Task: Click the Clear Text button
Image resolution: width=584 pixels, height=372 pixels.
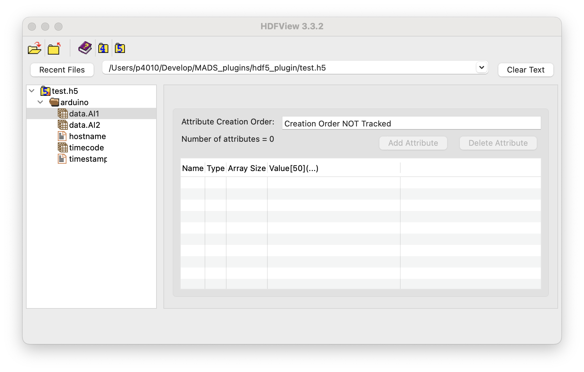Action: pos(526,70)
